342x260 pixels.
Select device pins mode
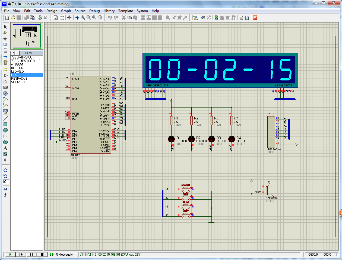(5, 75)
